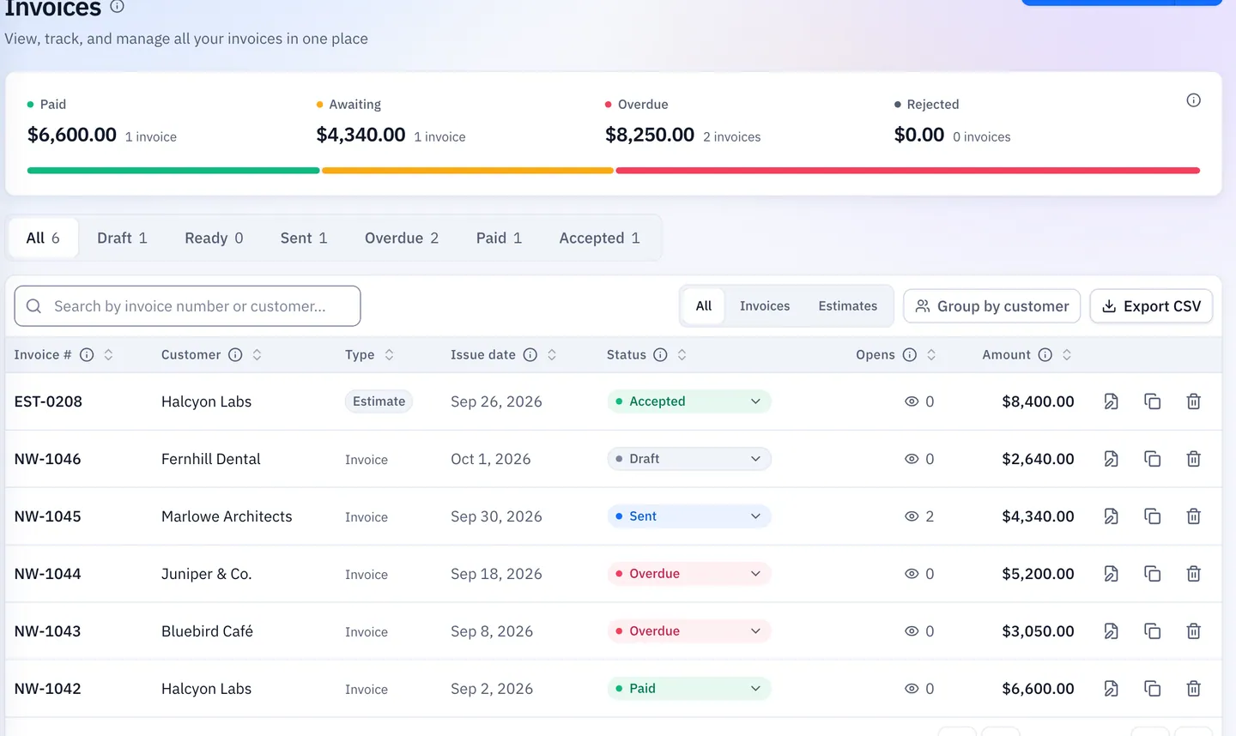Click trash icon for invoice NW-1044
The height and width of the screenshot is (736, 1236).
[1193, 574]
